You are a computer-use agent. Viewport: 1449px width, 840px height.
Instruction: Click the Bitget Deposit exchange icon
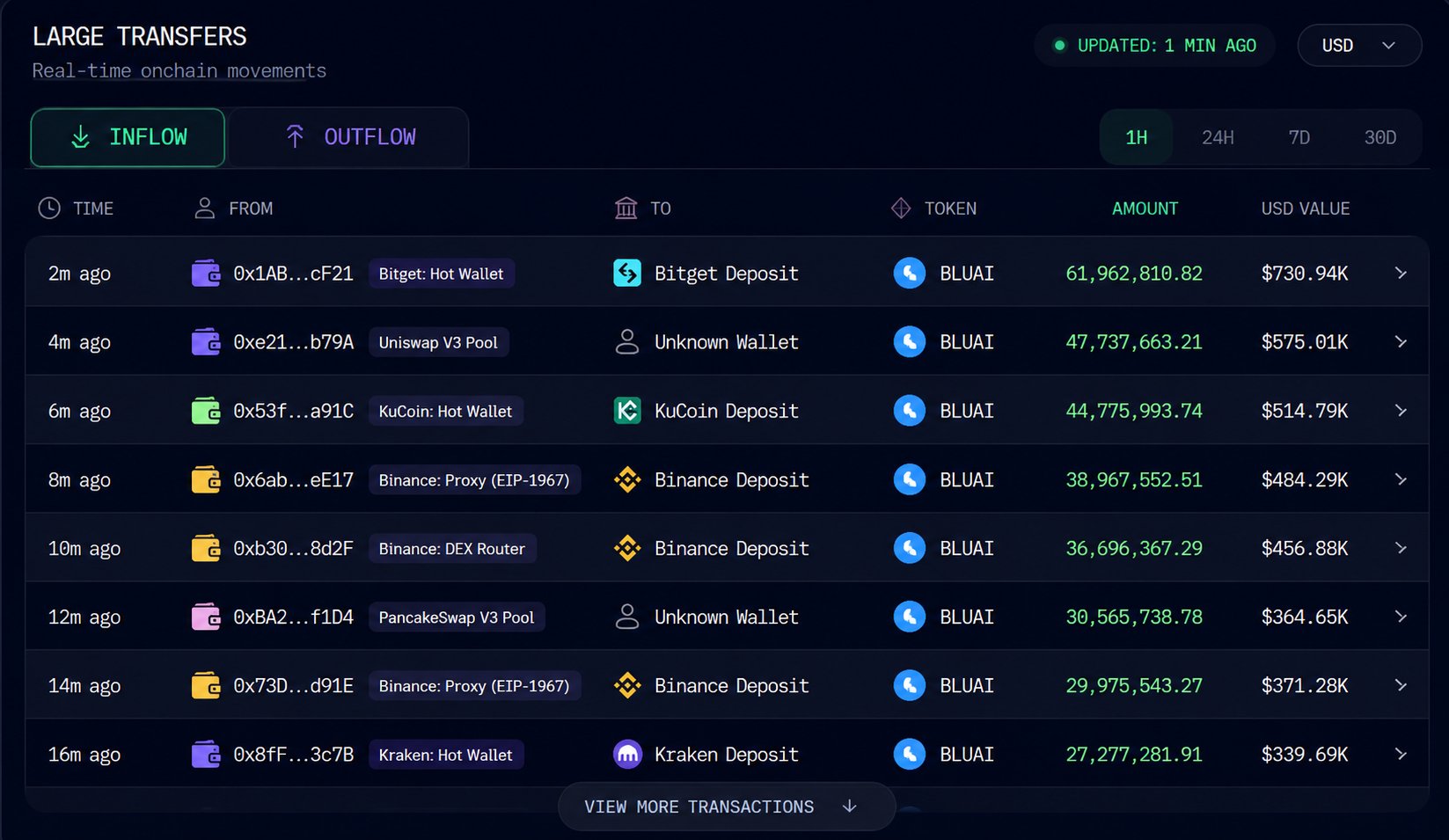pyautogui.click(x=627, y=274)
